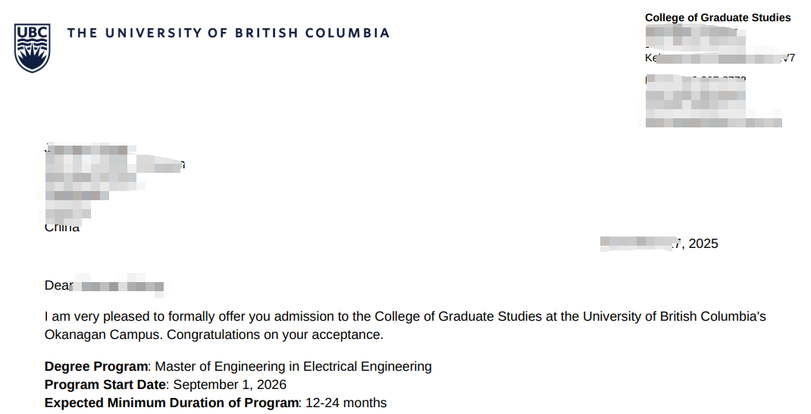Click the UBC crest logo
Screen dimensions: 811x414
click(32, 48)
